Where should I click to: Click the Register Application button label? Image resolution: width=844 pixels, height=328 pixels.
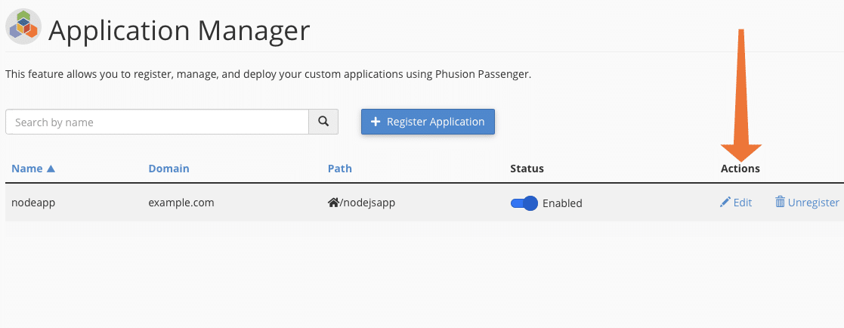435,122
